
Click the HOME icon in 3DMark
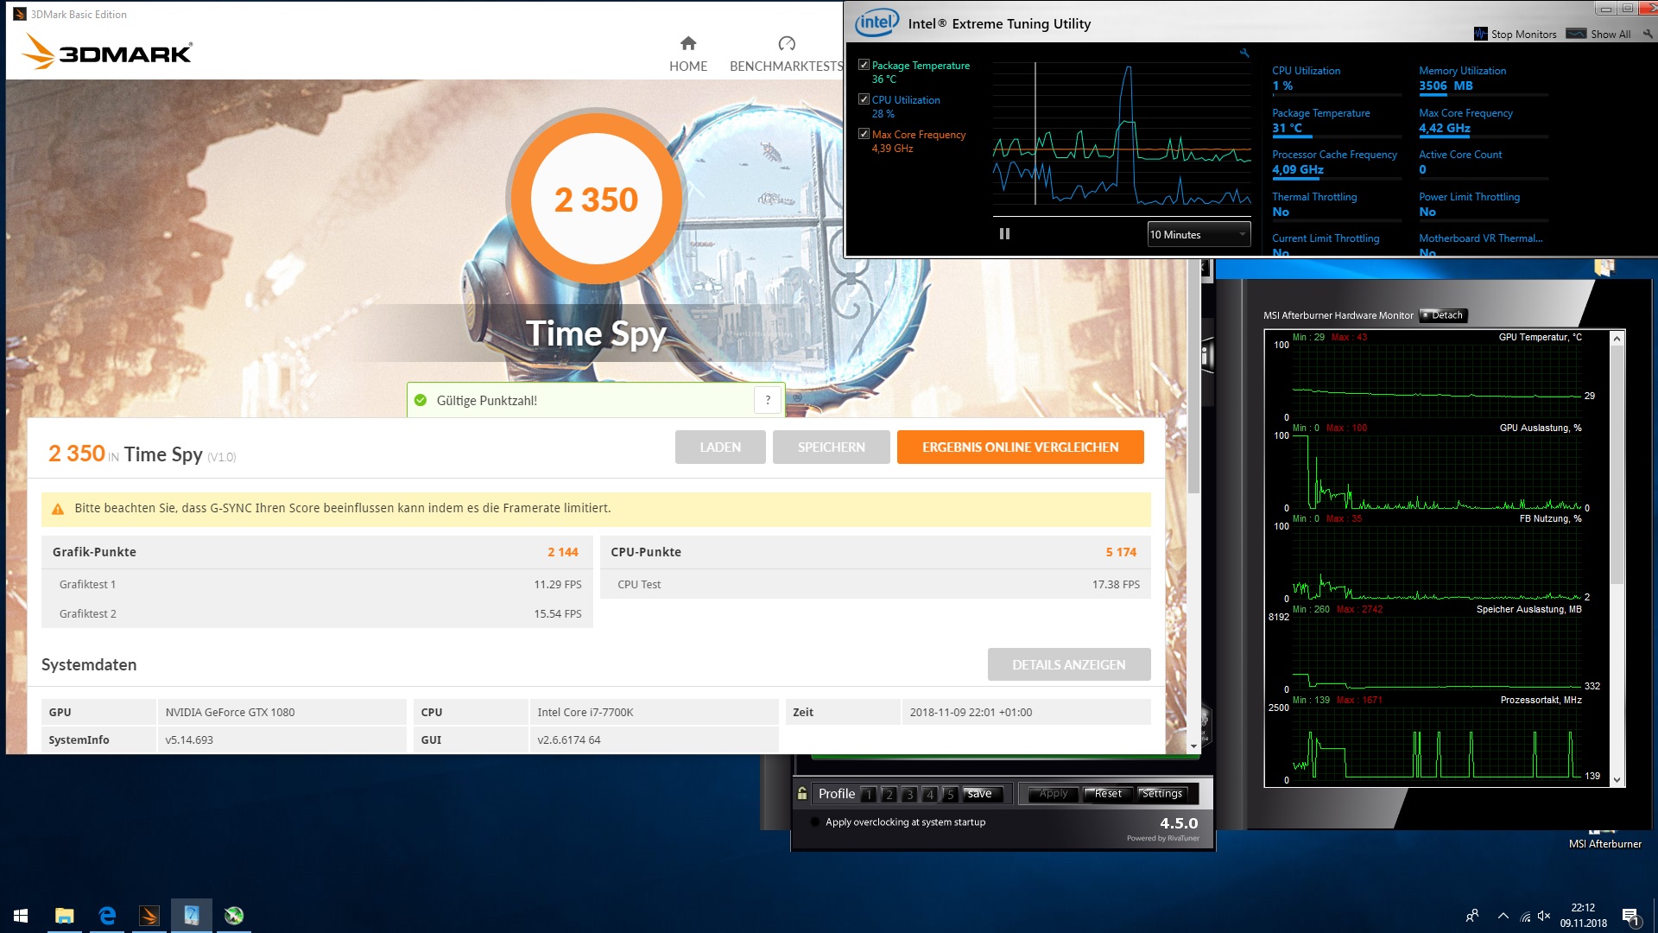tap(688, 43)
